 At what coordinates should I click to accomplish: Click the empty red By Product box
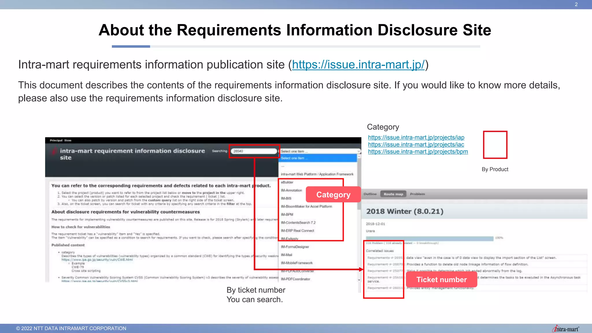click(x=495, y=145)
